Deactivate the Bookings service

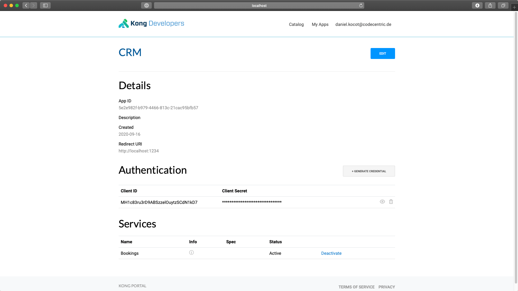coord(331,253)
